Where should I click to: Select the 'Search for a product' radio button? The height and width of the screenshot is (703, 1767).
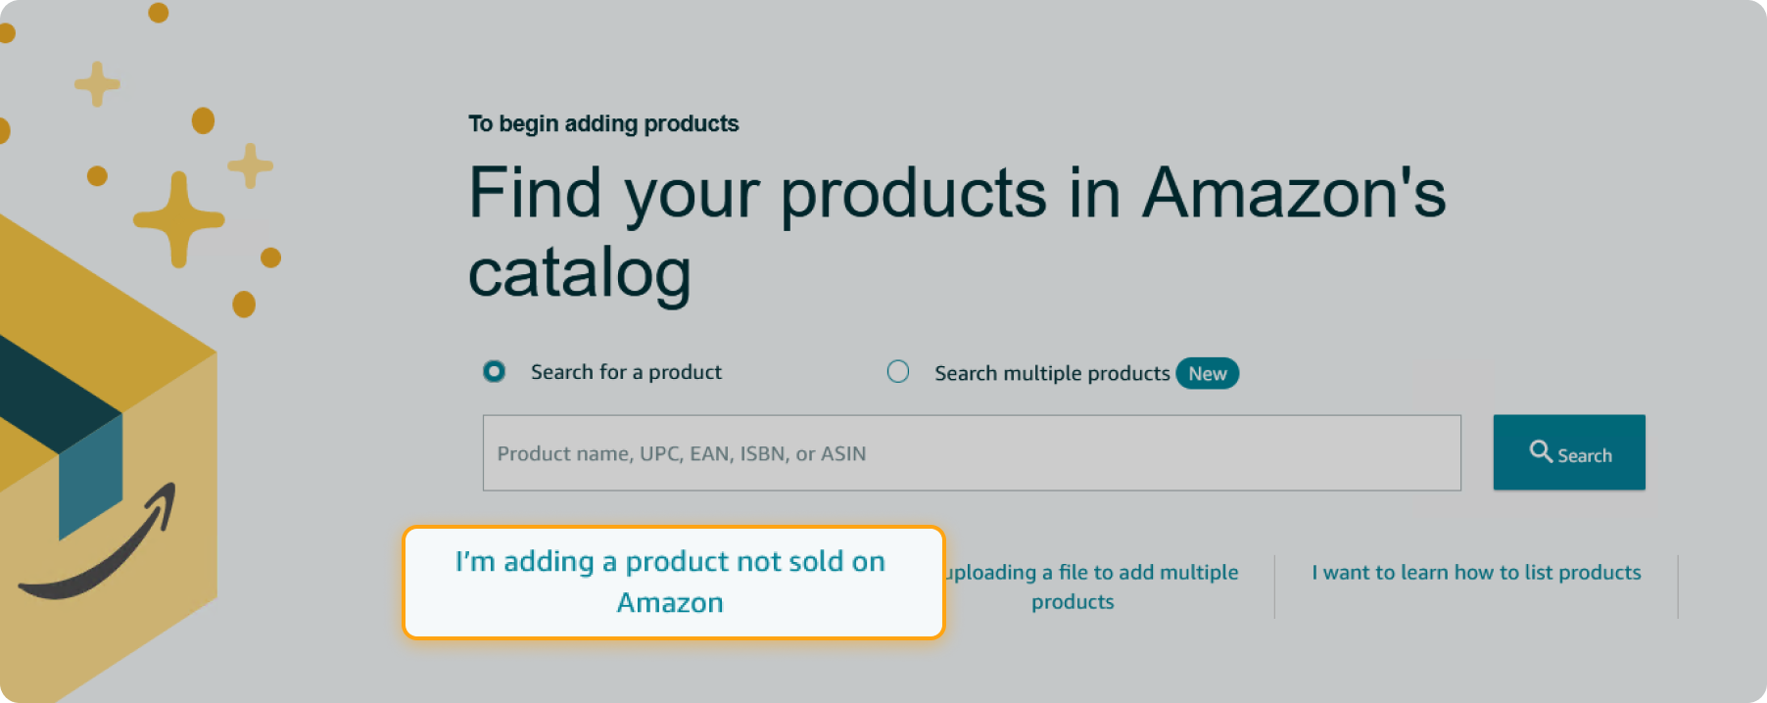[x=494, y=372]
